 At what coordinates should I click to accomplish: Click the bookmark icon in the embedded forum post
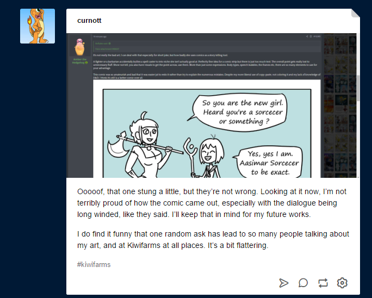(311, 36)
